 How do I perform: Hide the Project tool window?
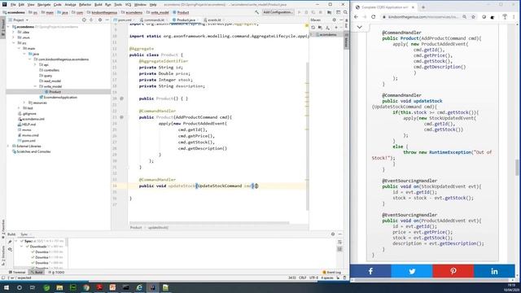tap(107, 20)
